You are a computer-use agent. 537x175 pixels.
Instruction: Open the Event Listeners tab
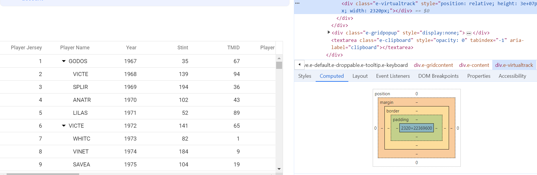[x=393, y=76]
